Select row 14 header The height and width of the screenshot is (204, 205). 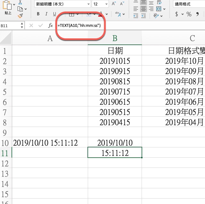[x=6, y=184]
